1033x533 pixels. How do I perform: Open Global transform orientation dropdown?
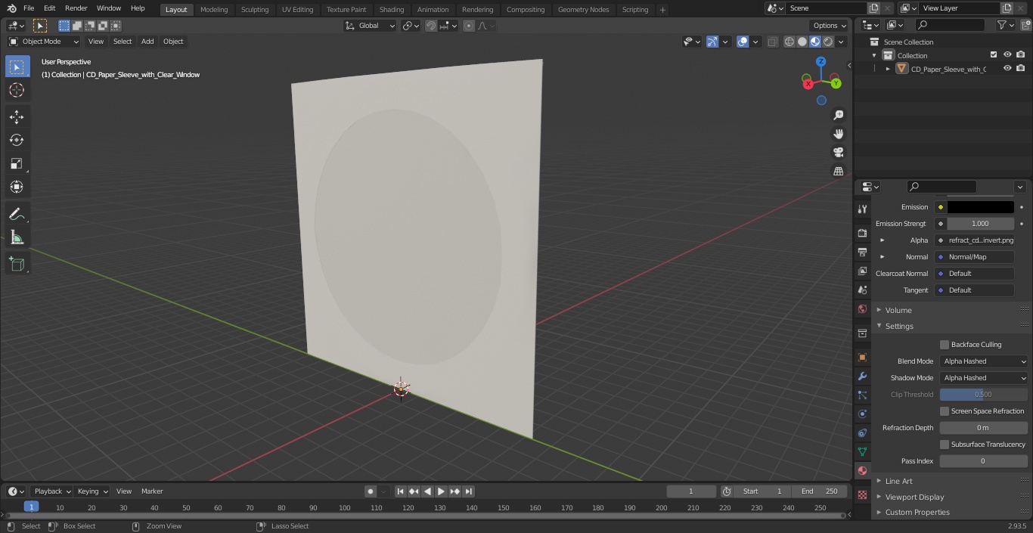[x=371, y=26]
